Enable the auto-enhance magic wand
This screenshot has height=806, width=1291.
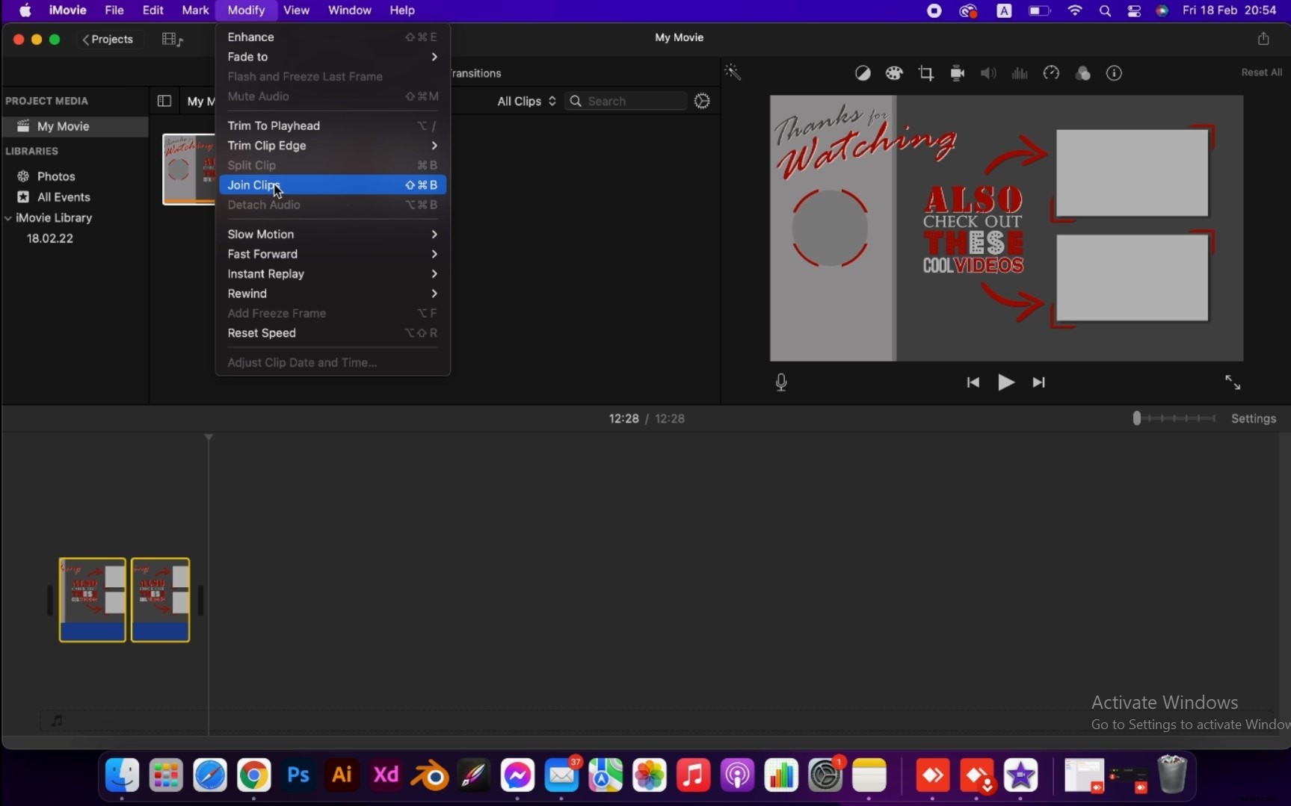click(733, 72)
